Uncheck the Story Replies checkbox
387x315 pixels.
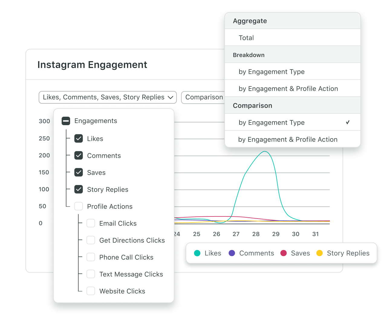click(x=79, y=189)
